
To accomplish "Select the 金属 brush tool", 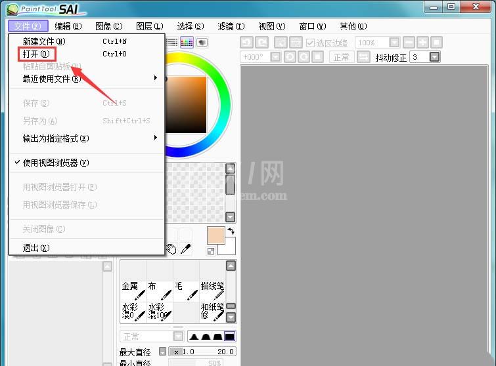I will 133,291.
